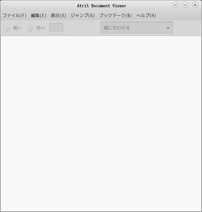Open the window menu circle button in title bar
The height and width of the screenshot is (212, 202).
point(5,5)
